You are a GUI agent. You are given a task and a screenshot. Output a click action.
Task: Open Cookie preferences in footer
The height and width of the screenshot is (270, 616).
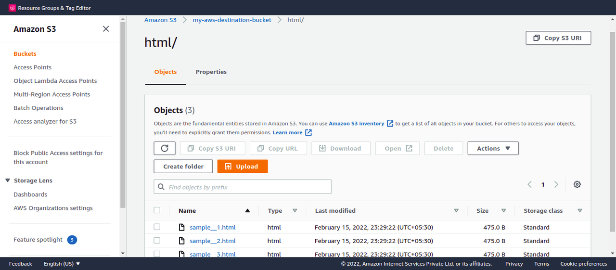pos(584,264)
